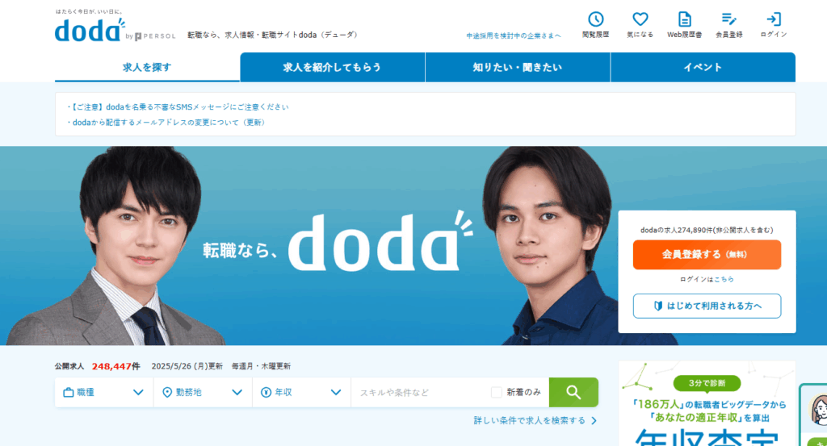
Task: Select the 知りたい・聞きたい tab
Action: pos(518,68)
